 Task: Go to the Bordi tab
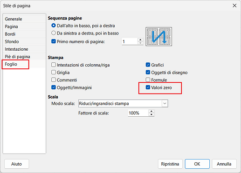pos(10,34)
